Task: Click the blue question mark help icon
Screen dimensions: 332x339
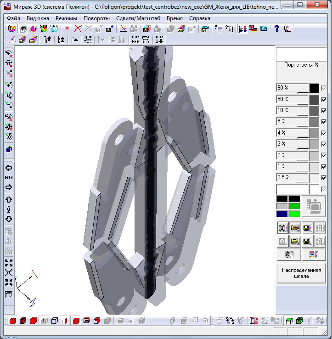Action: (277, 28)
